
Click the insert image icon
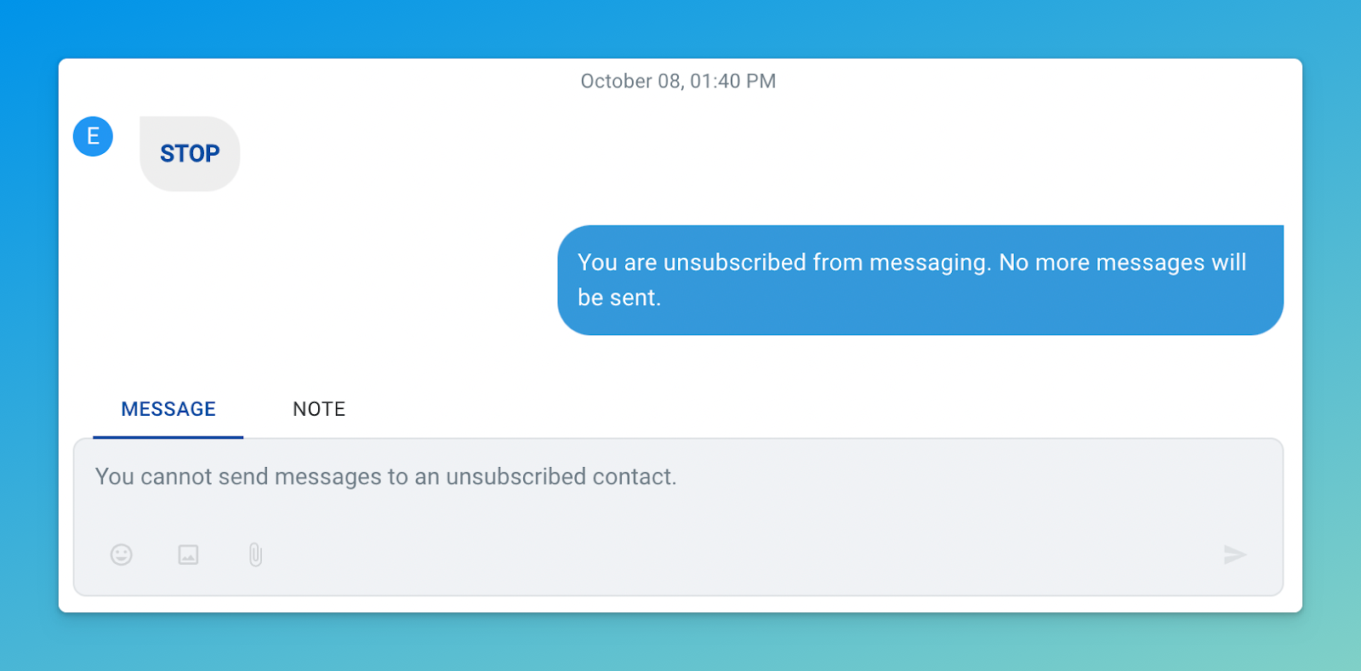(188, 554)
